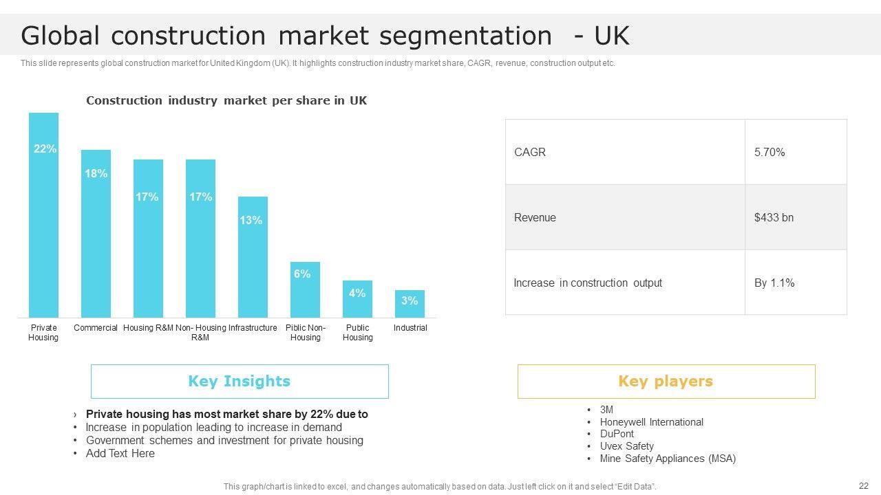Screen dimensions: 881x495
Task: Click the slide subtitle description text
Action: [317, 63]
